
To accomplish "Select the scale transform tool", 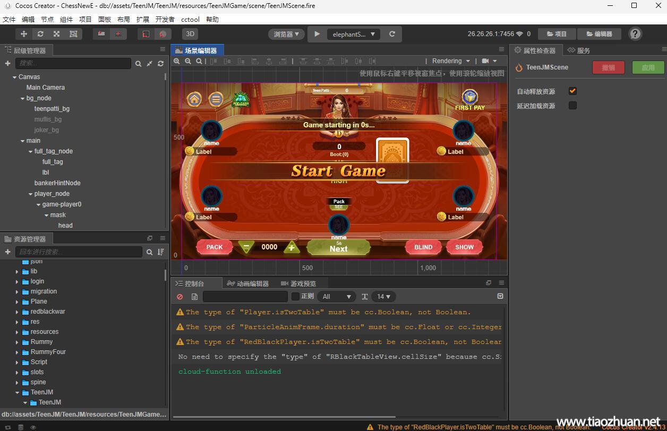I will pos(56,34).
